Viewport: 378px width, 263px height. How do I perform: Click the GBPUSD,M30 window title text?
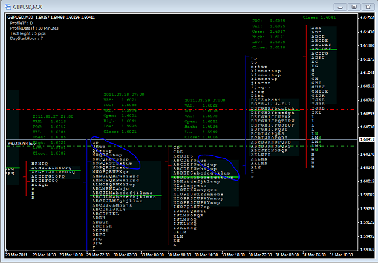[28, 7]
